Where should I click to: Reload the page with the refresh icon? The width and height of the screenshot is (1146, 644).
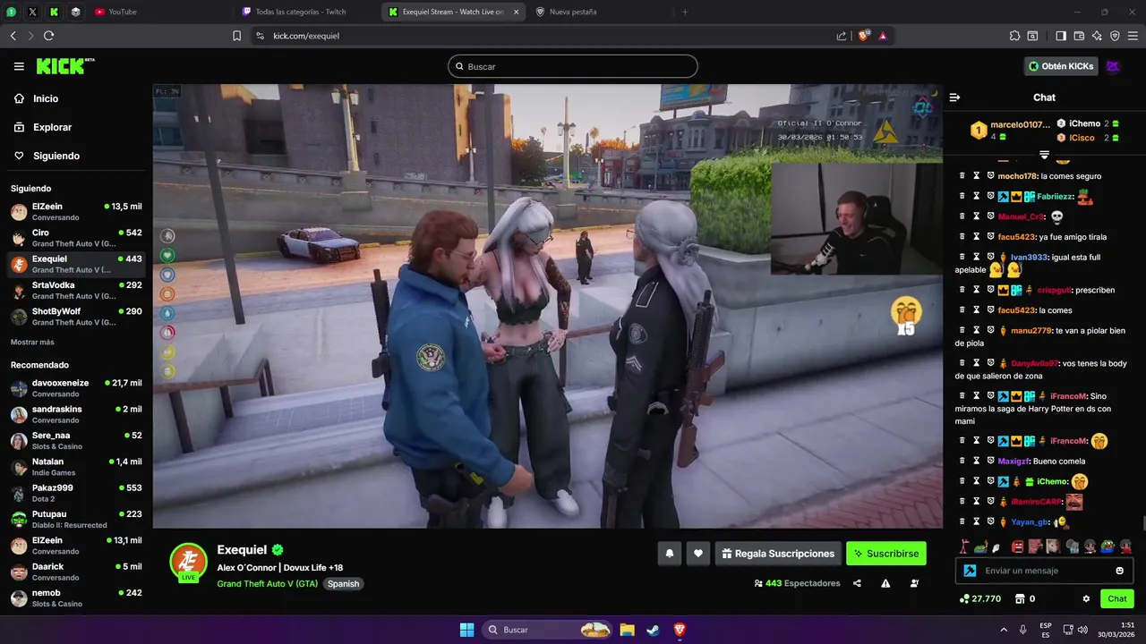coord(48,36)
